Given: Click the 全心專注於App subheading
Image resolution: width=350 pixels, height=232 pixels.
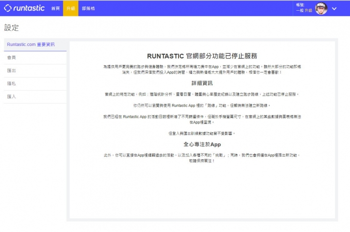Looking at the screenshot, I should click(202, 144).
